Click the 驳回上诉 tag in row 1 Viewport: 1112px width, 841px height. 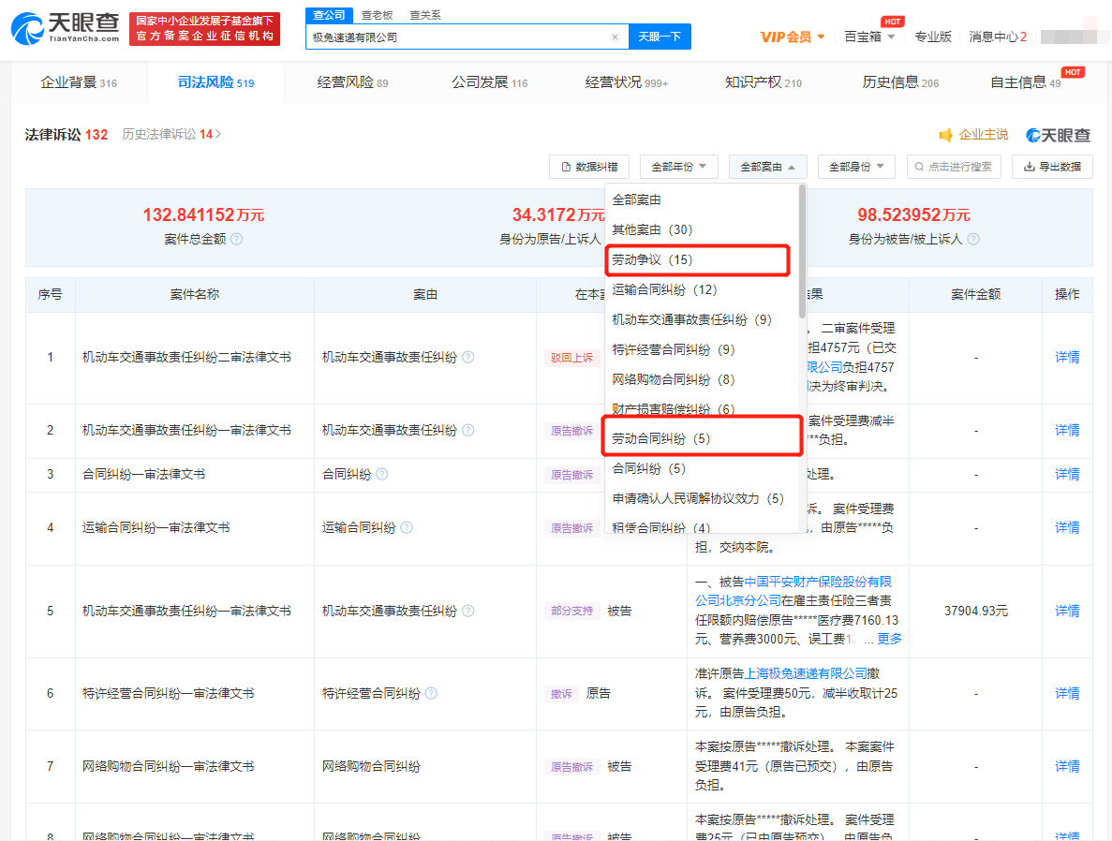point(571,358)
